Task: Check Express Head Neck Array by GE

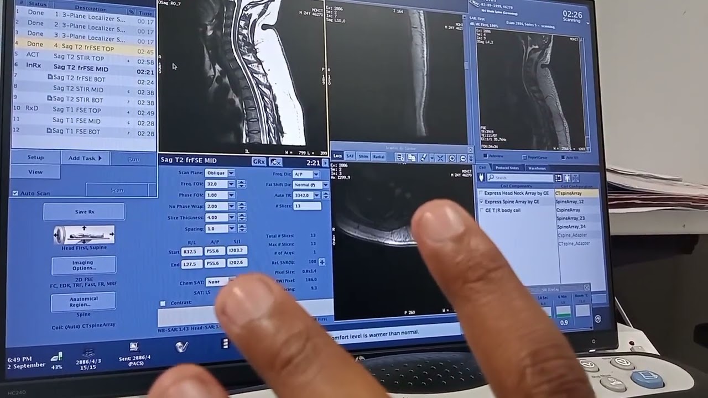Action: pos(481,193)
